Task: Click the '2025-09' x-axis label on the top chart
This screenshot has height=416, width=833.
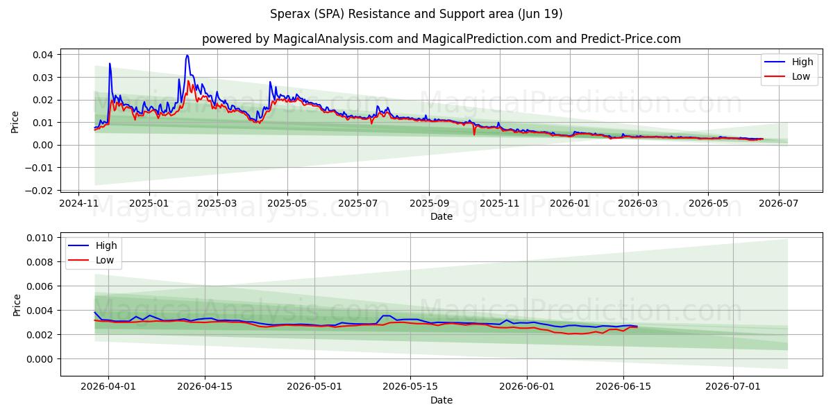Action: [429, 204]
